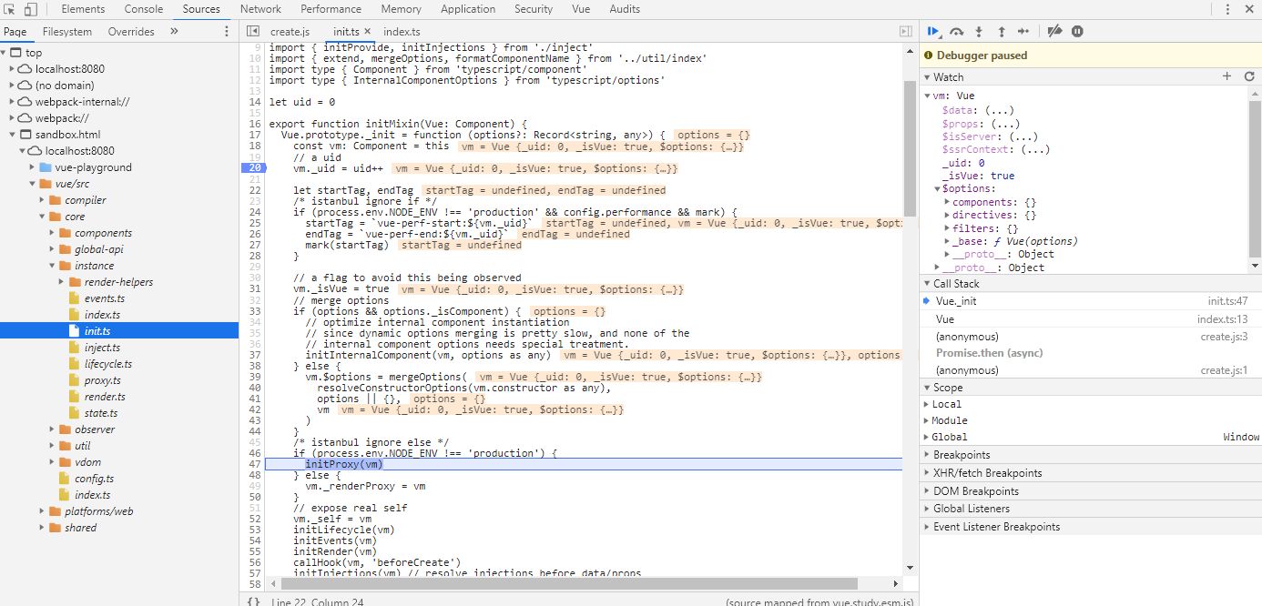Resume script execution
Screen dimensions: 1262x606
pos(933,31)
